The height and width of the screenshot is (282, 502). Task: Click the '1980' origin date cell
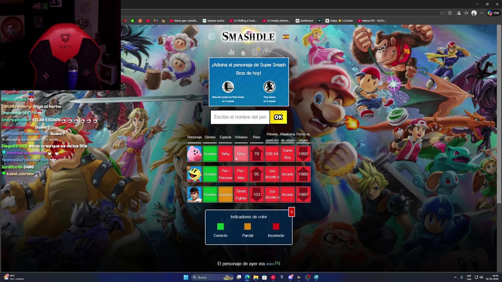303,174
